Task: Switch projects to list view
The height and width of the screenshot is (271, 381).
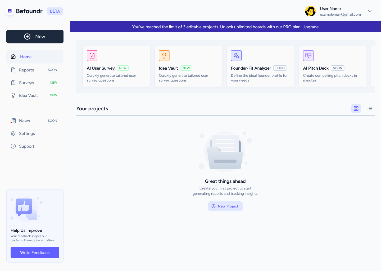Action: 370,109
